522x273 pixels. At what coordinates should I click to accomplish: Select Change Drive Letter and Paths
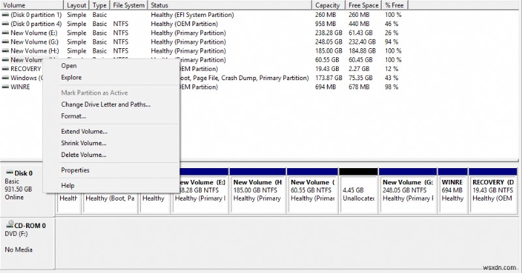pos(106,104)
